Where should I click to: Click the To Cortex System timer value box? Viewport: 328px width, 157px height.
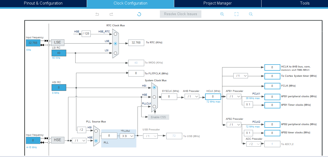(x=272, y=76)
